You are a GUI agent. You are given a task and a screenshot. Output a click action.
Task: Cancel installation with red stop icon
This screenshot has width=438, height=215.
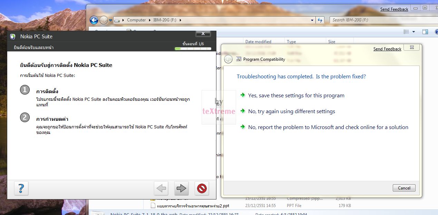click(202, 188)
